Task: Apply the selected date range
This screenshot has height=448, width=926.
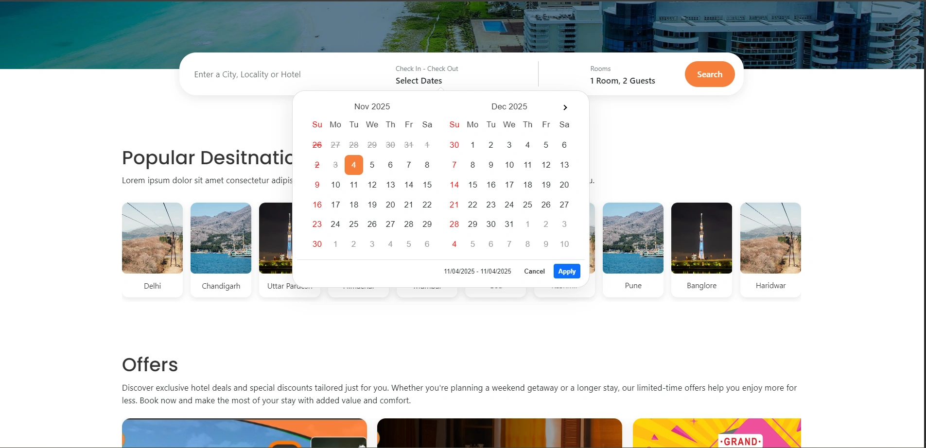Action: pyautogui.click(x=566, y=271)
